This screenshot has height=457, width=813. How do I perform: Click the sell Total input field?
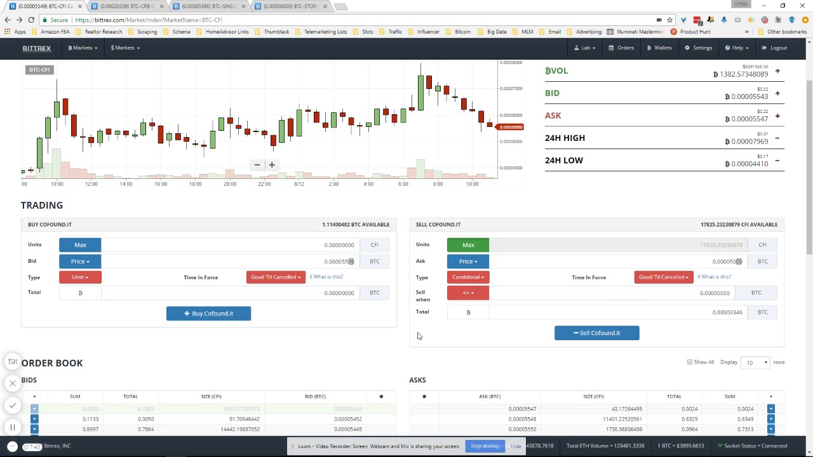coord(618,312)
